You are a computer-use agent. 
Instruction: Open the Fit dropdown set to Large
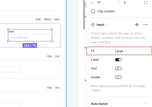121,51
